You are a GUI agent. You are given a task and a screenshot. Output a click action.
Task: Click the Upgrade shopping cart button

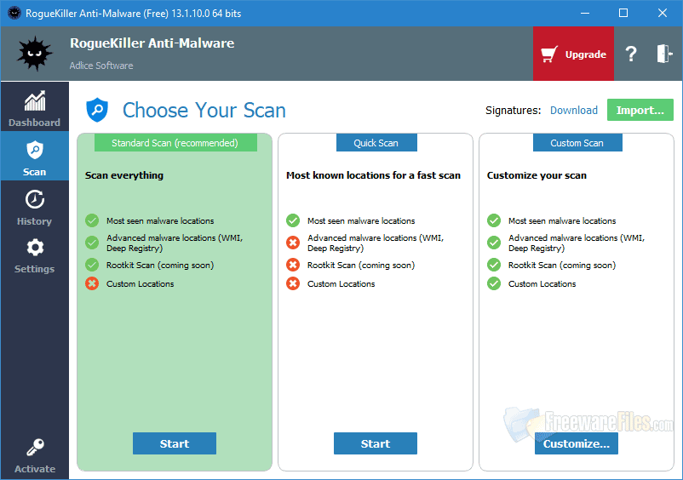(574, 54)
